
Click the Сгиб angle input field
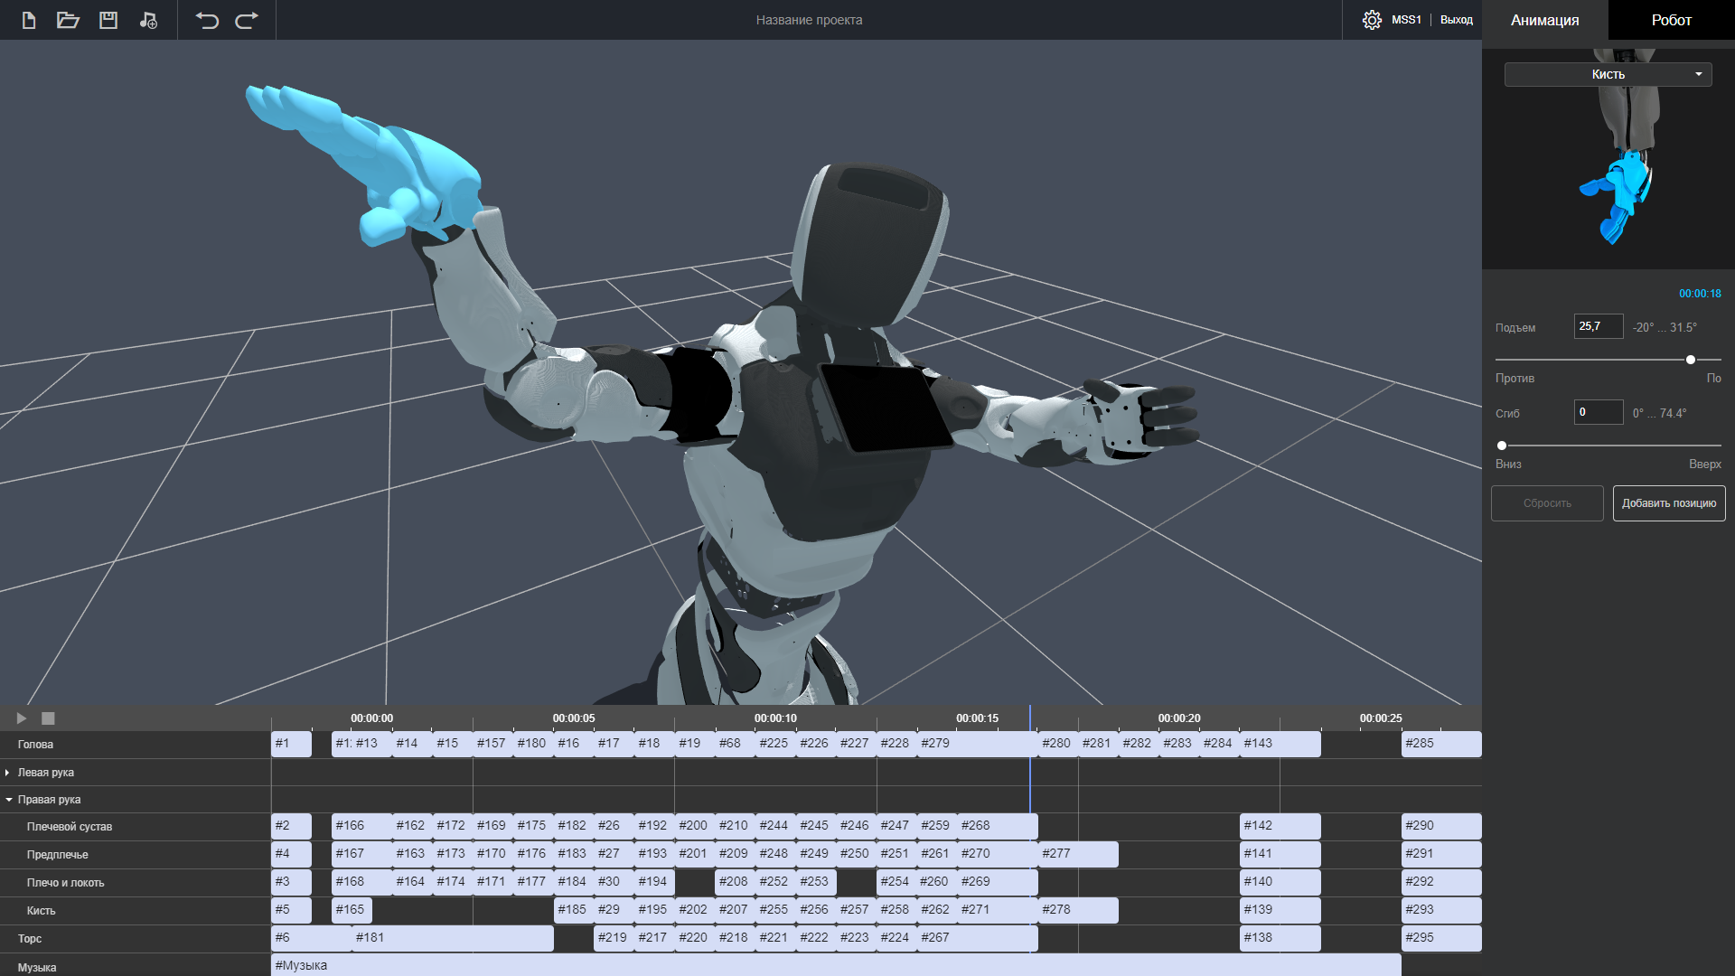[x=1598, y=412]
